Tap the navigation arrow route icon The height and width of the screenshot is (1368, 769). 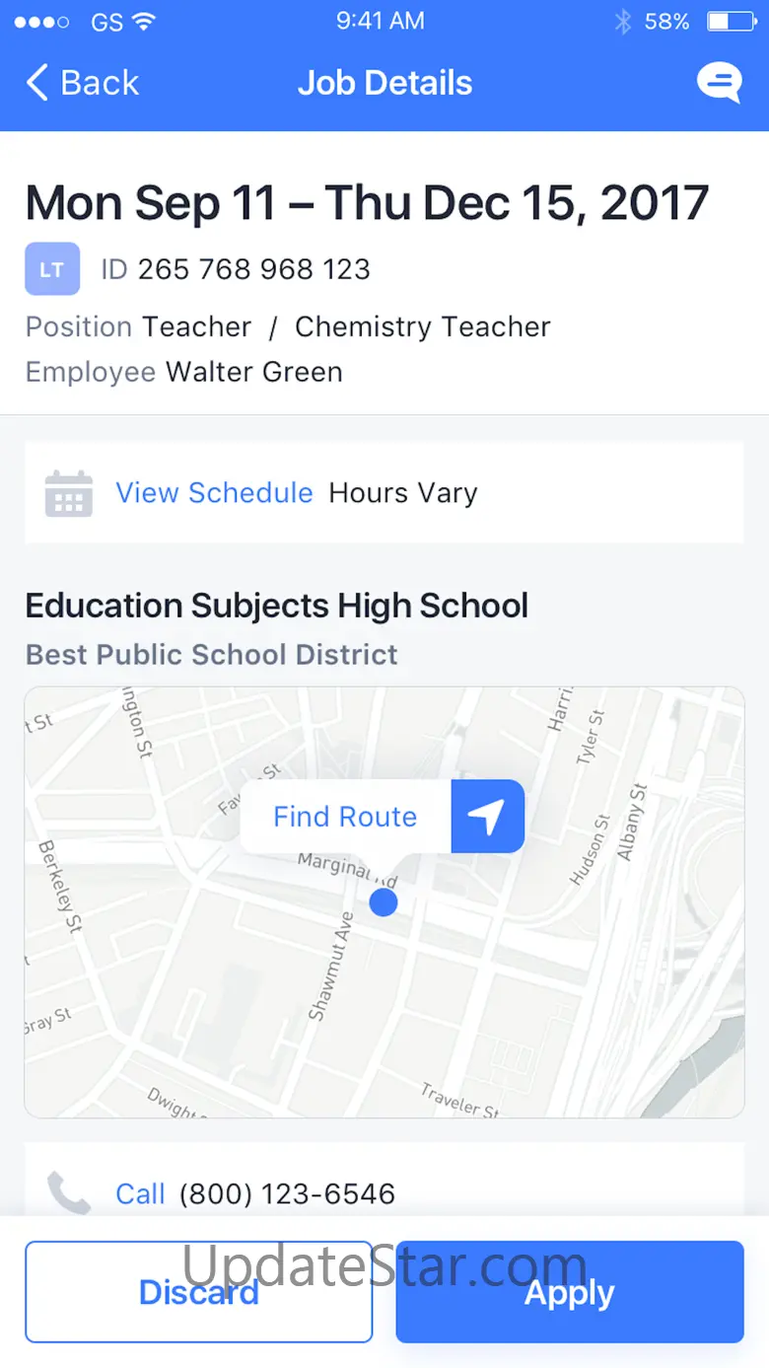(487, 817)
